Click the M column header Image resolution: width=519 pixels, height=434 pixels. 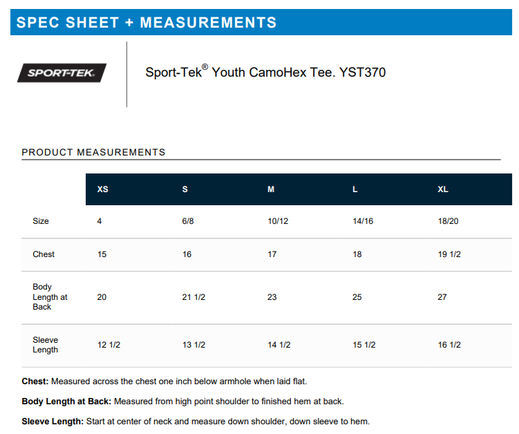coord(271,189)
